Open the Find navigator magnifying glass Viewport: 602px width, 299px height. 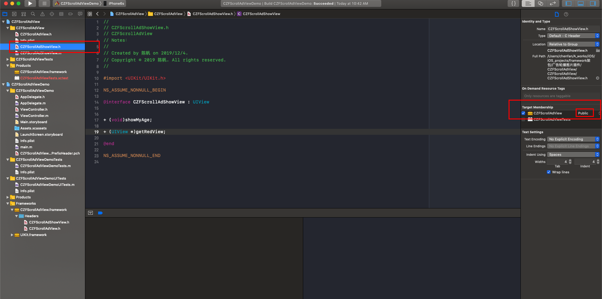pos(33,14)
